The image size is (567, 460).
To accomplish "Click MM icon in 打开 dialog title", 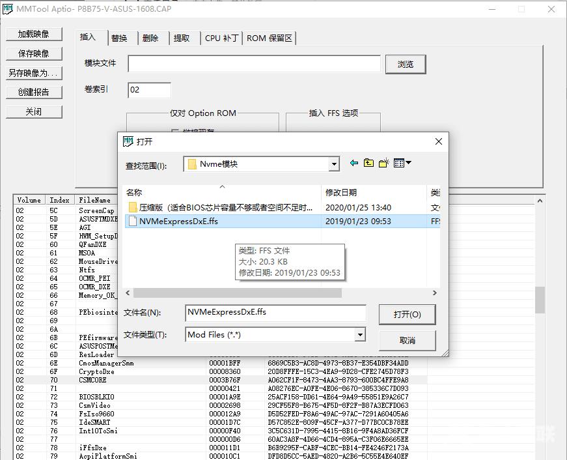I will [x=128, y=141].
